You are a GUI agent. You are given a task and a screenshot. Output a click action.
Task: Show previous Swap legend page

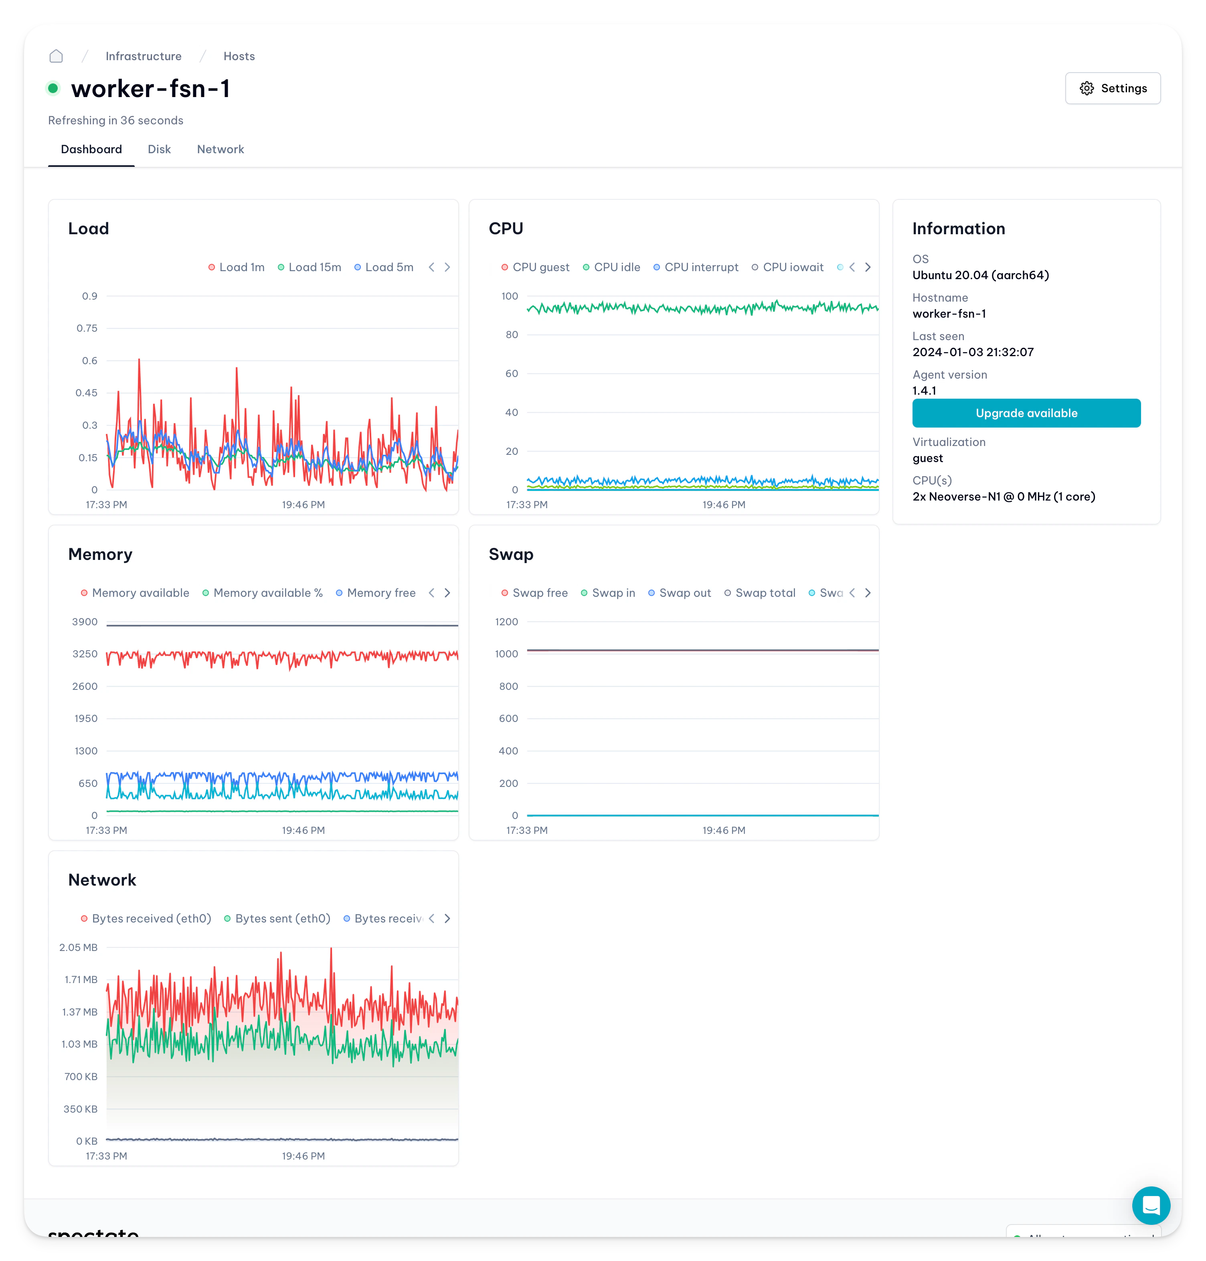[x=852, y=593]
